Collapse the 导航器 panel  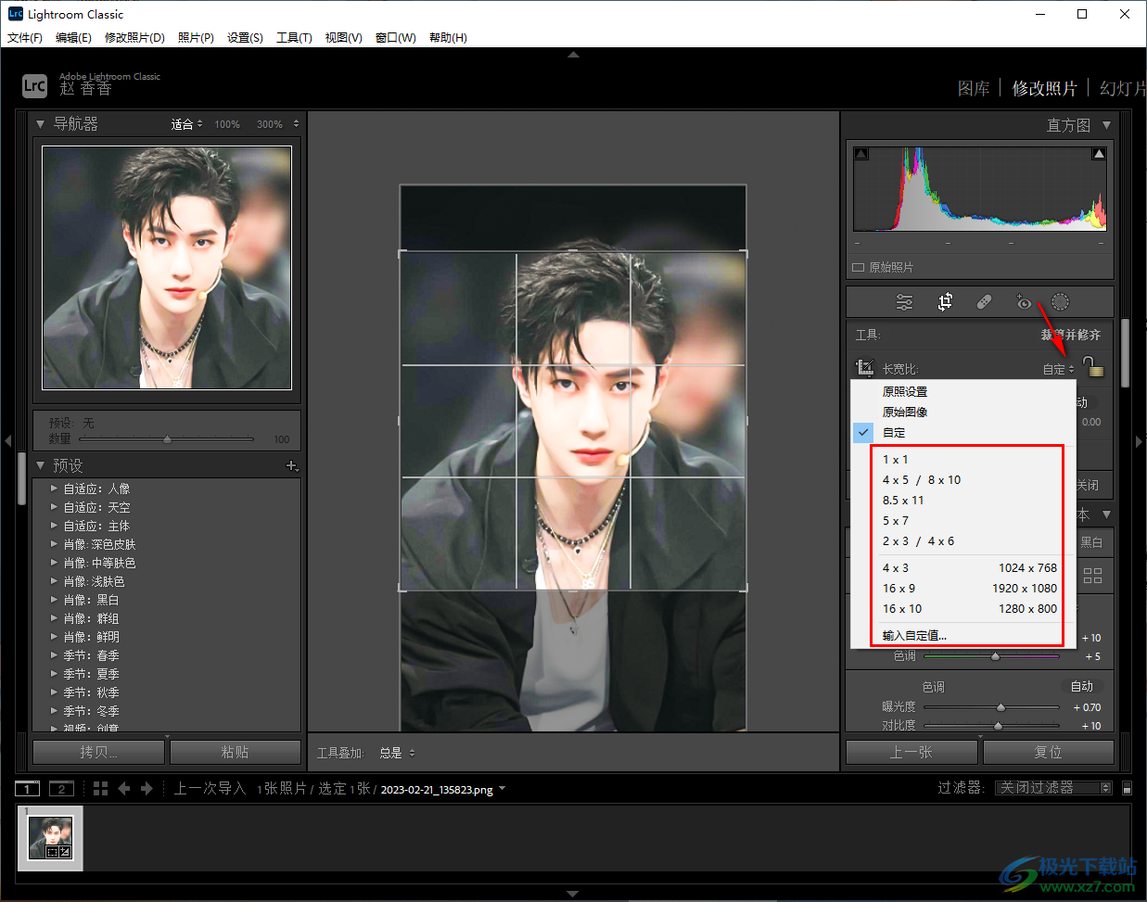[x=41, y=123]
